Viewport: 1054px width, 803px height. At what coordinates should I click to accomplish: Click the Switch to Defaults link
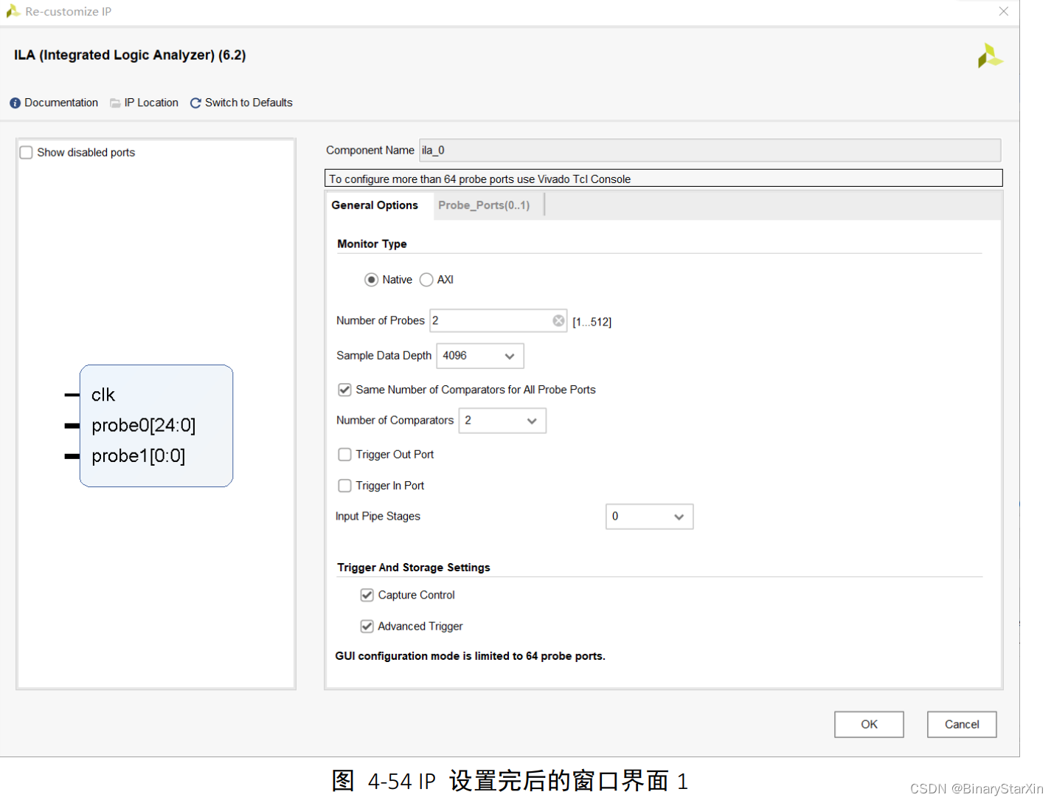click(249, 103)
